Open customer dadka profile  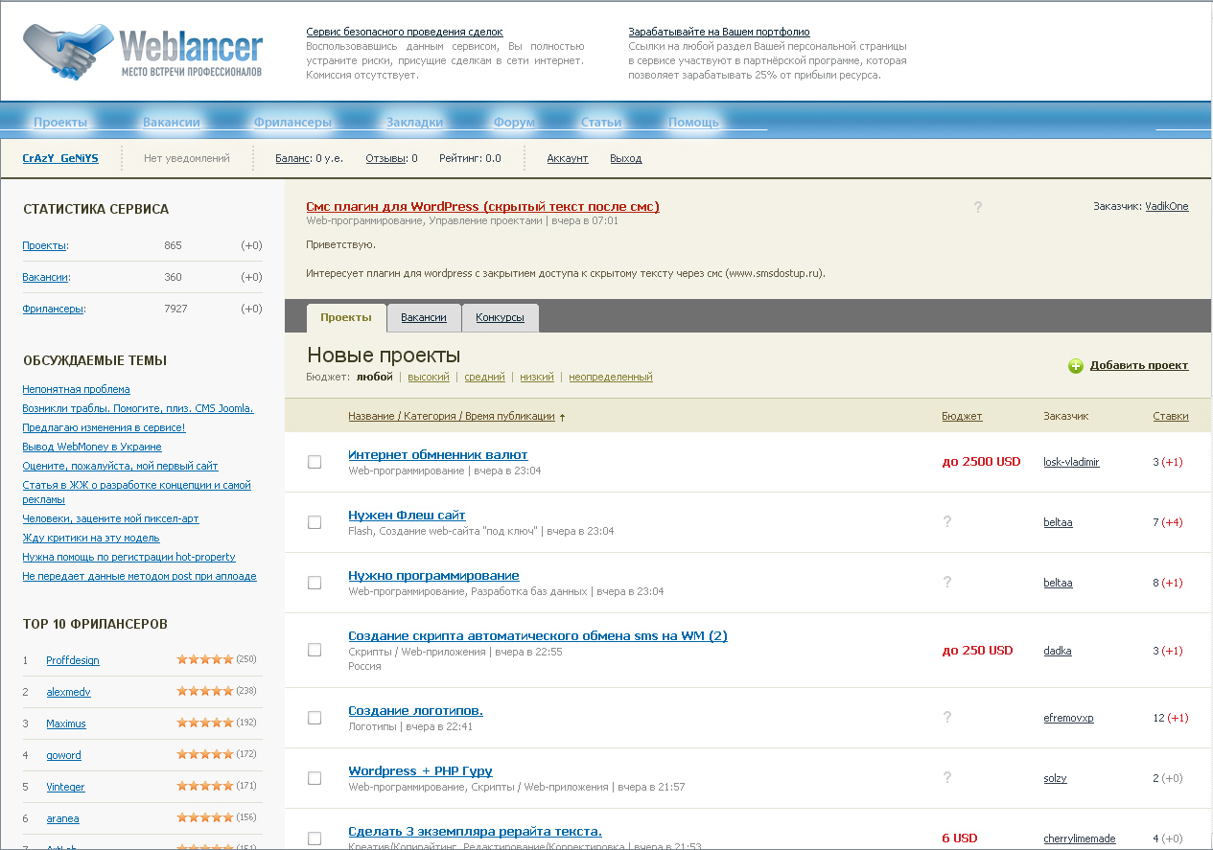[x=1058, y=651]
